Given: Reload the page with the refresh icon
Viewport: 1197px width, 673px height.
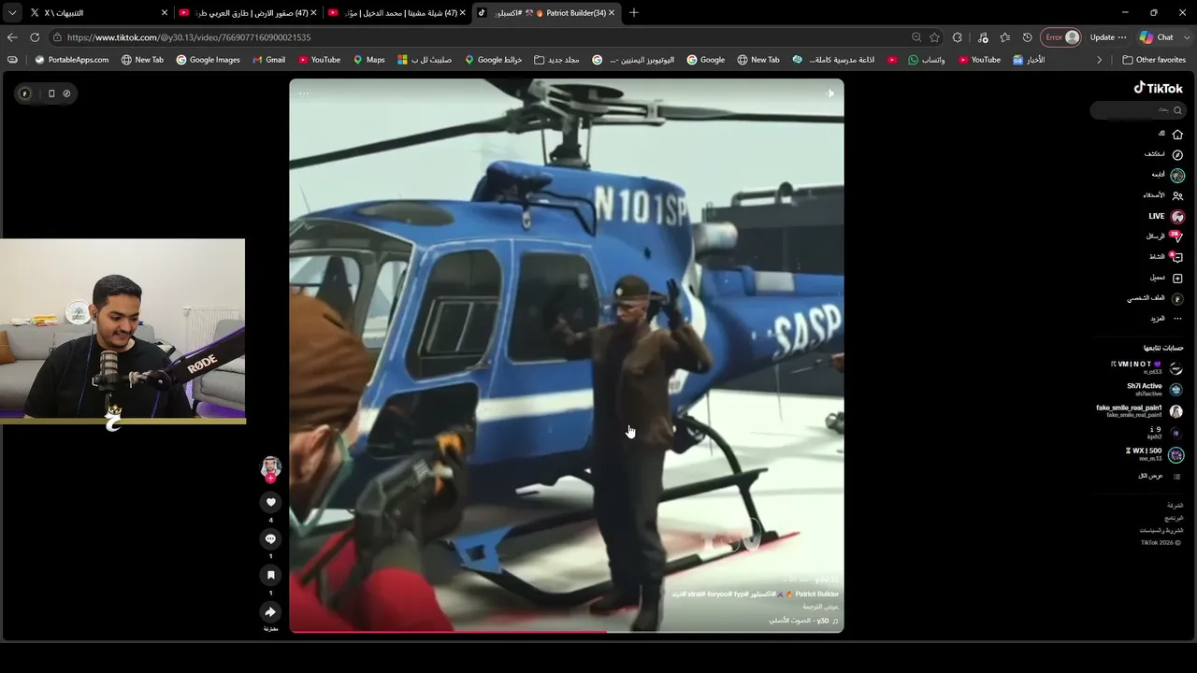Looking at the screenshot, I should (35, 37).
